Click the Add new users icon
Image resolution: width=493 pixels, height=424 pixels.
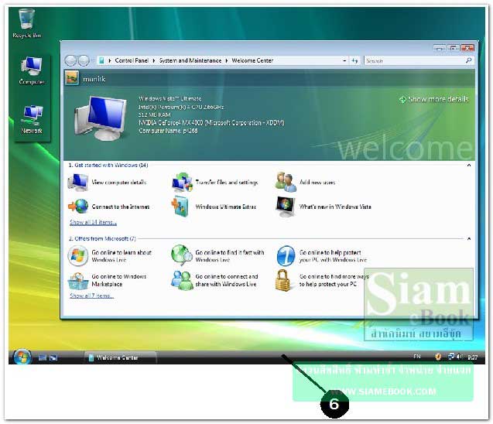pyautogui.click(x=286, y=183)
